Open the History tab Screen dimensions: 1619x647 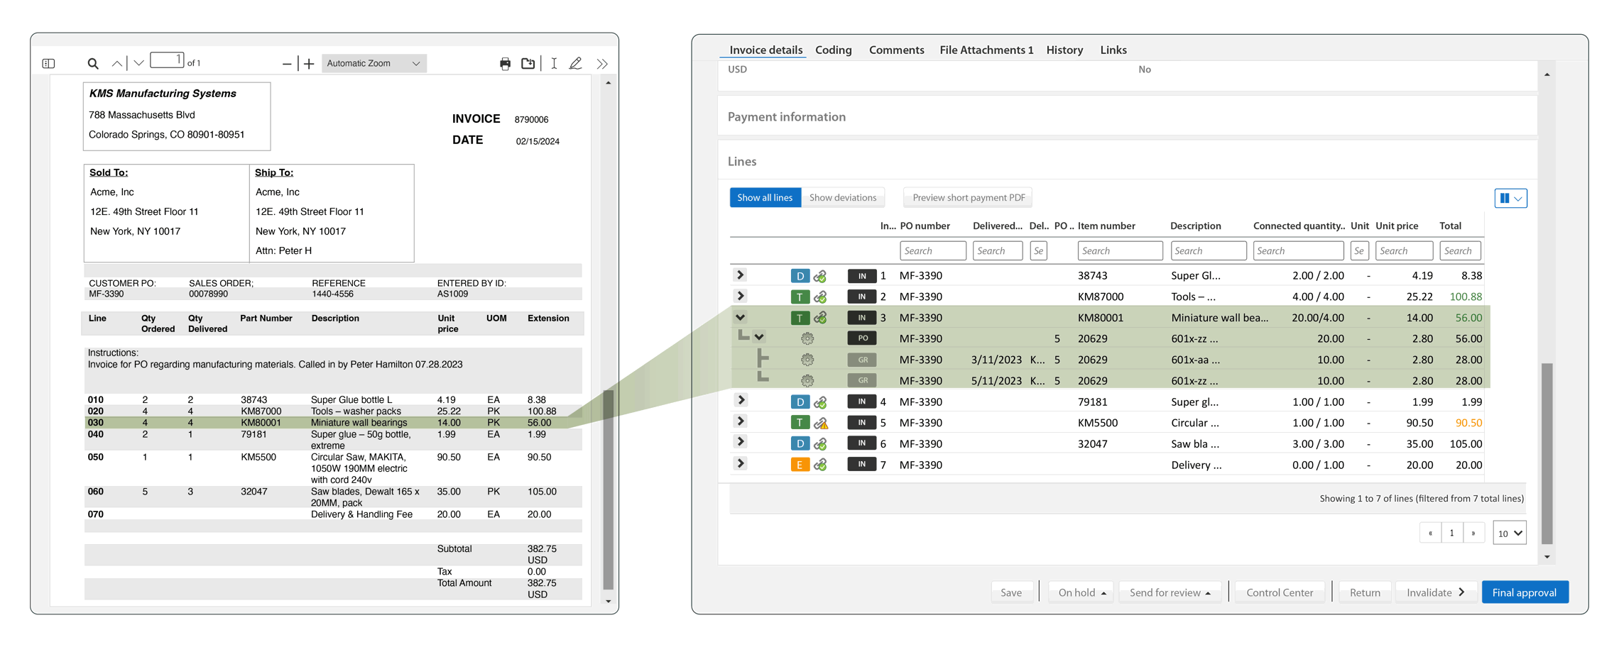coord(1064,50)
